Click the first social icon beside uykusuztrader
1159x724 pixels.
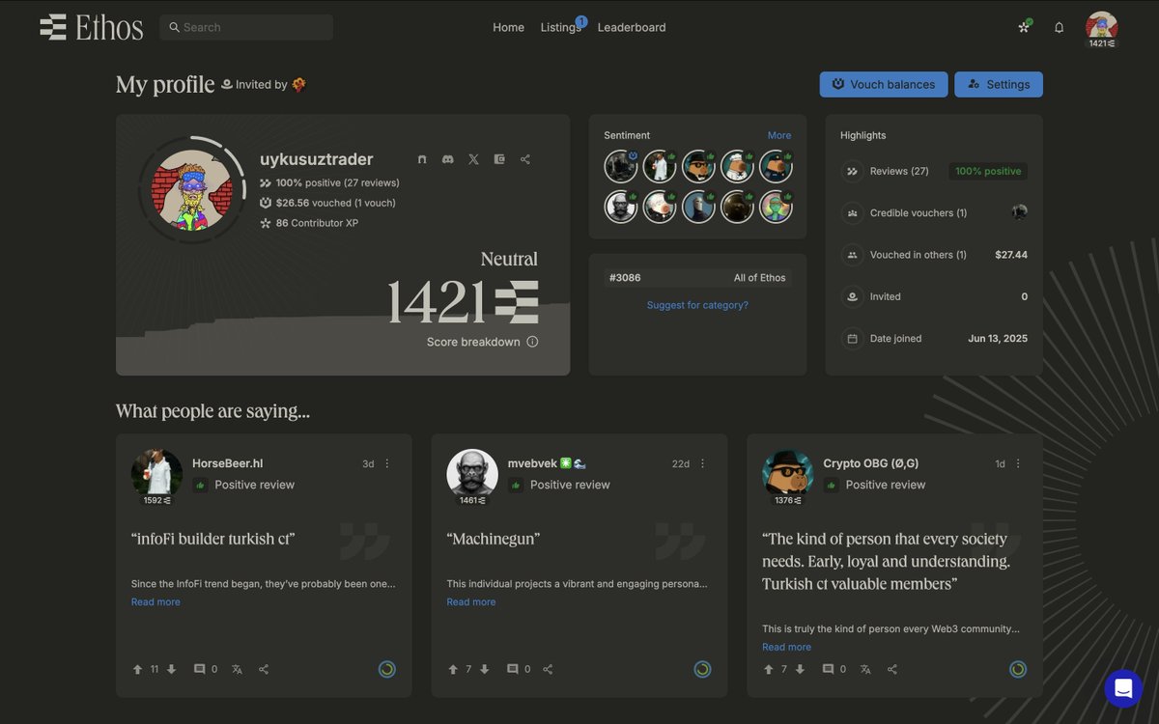point(422,159)
